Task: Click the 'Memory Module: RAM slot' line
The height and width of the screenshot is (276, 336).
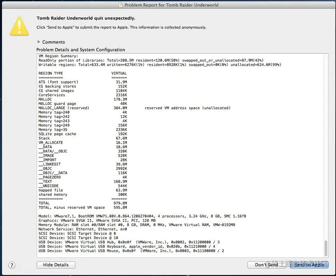Action: click(137, 225)
